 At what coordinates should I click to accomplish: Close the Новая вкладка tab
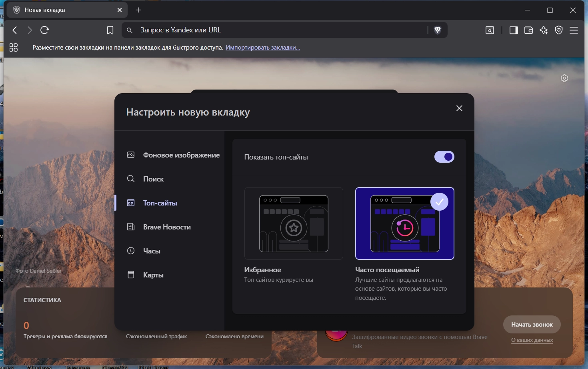[x=120, y=10]
